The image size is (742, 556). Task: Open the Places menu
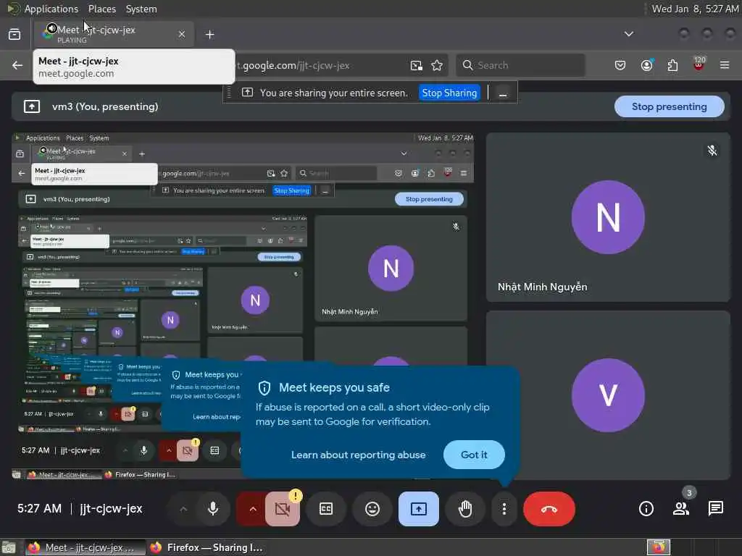101,9
